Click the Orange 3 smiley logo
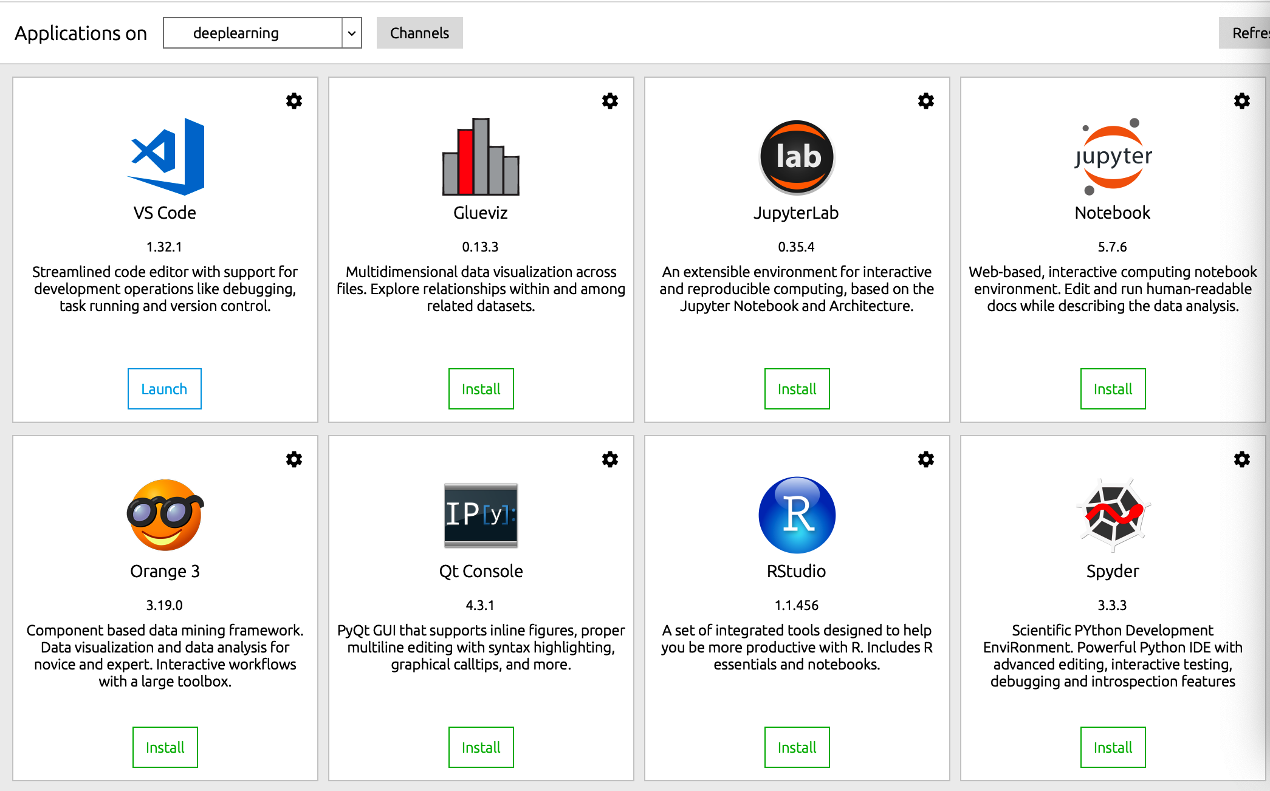 click(x=165, y=515)
